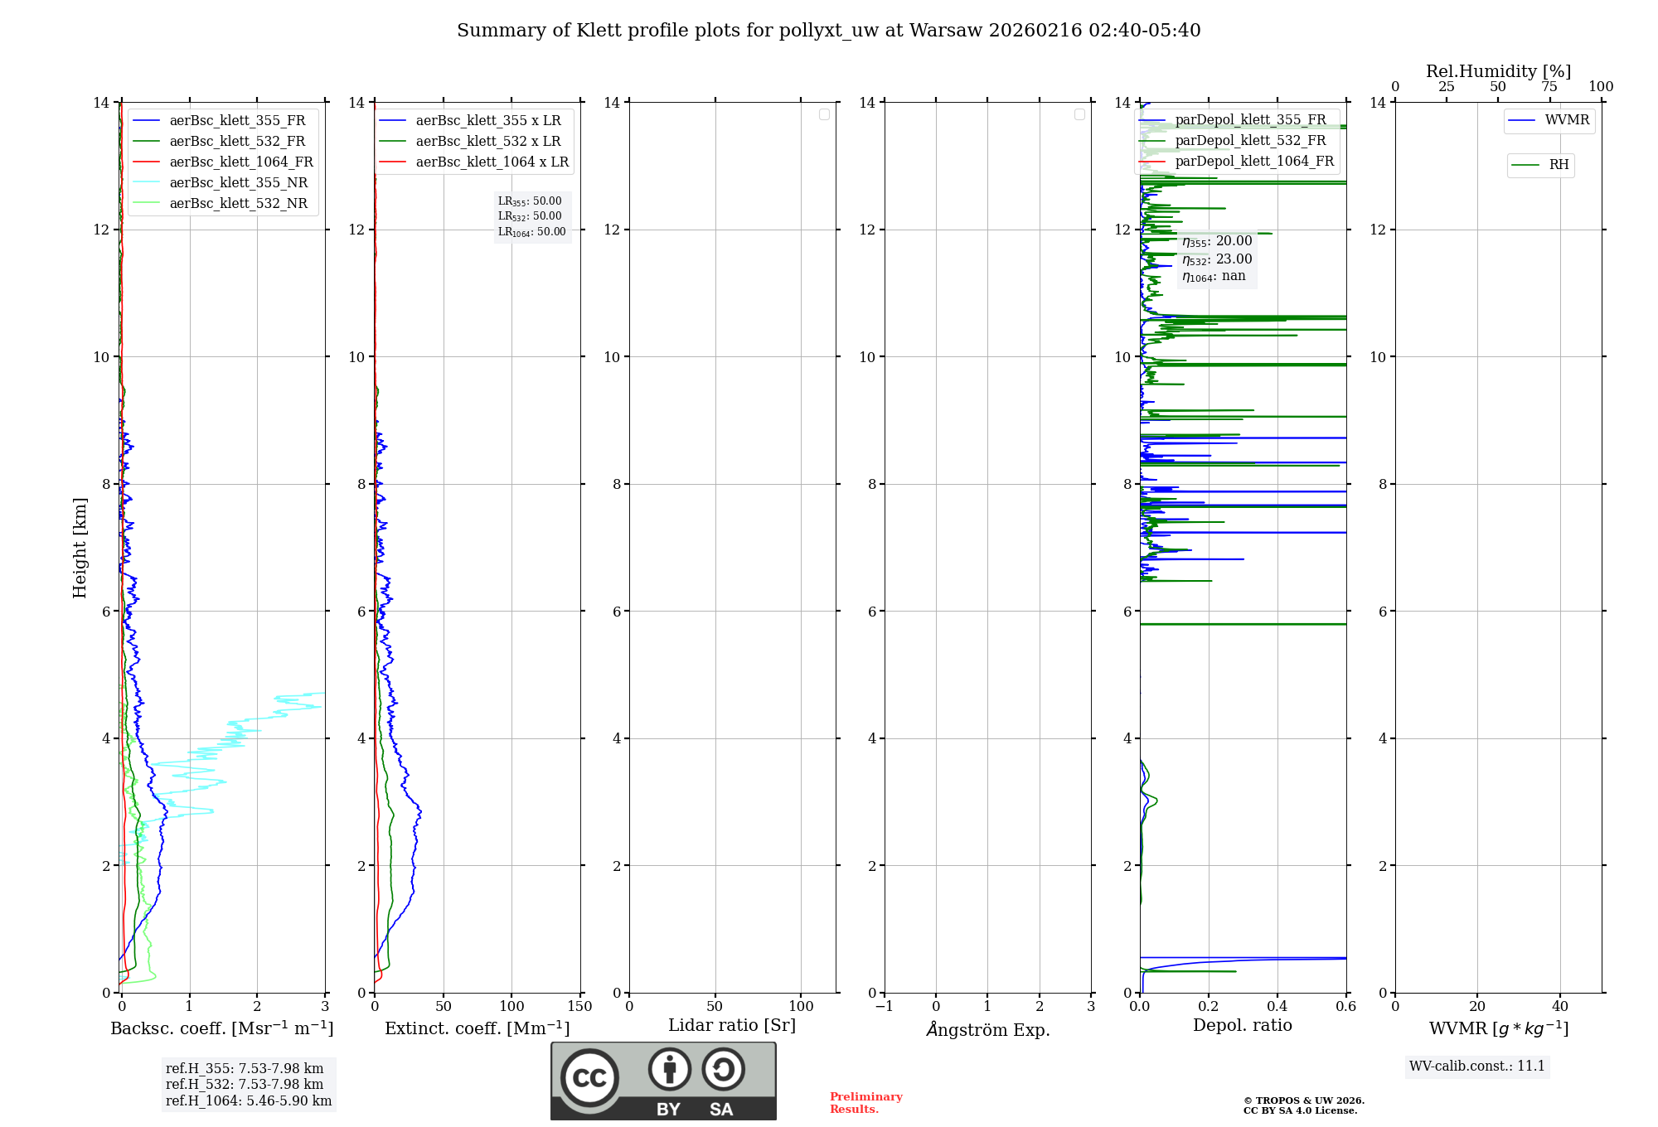Click the Summary of Klett profile plots title
The height and width of the screenshot is (1127, 1658).
click(x=828, y=31)
